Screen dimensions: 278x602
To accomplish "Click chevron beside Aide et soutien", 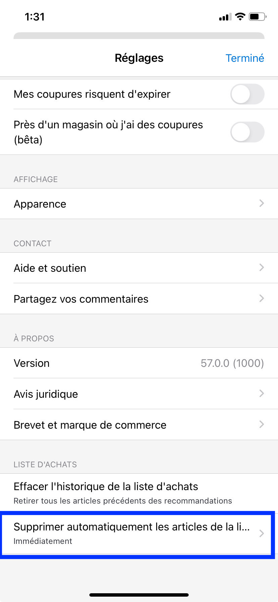I will point(262,267).
